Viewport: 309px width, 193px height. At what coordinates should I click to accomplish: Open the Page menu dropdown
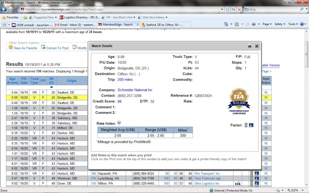pos(267,24)
